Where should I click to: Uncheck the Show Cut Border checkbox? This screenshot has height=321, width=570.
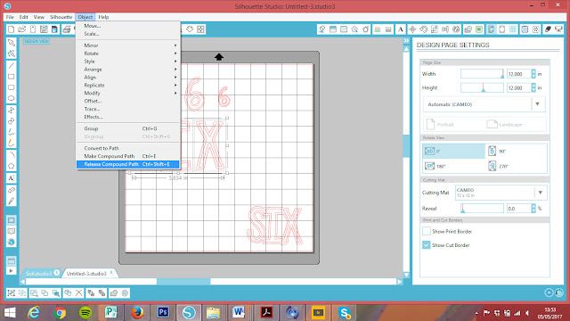pos(427,245)
